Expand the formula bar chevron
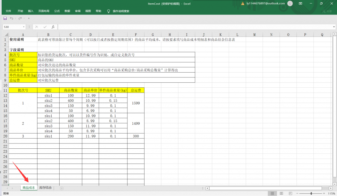Viewport: 337px width, 196px height. pos(334,27)
